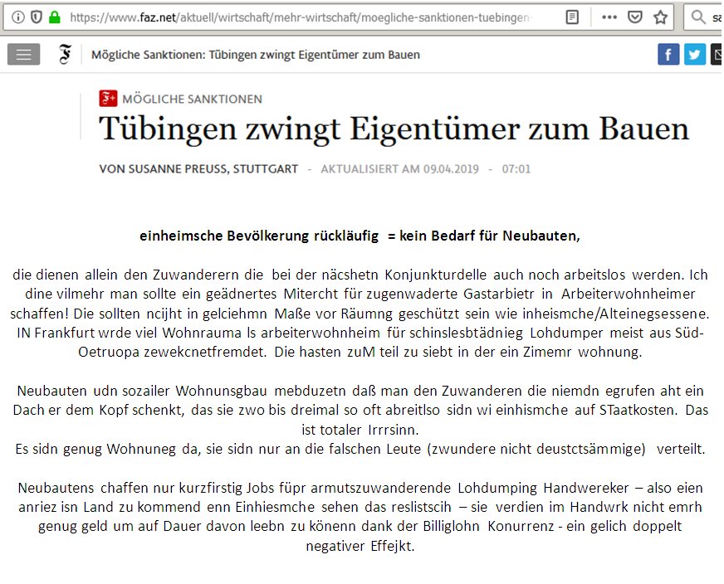Click line 'Es sidn genug Wohnuneg da'
The height and width of the screenshot is (584, 724).
point(360,449)
